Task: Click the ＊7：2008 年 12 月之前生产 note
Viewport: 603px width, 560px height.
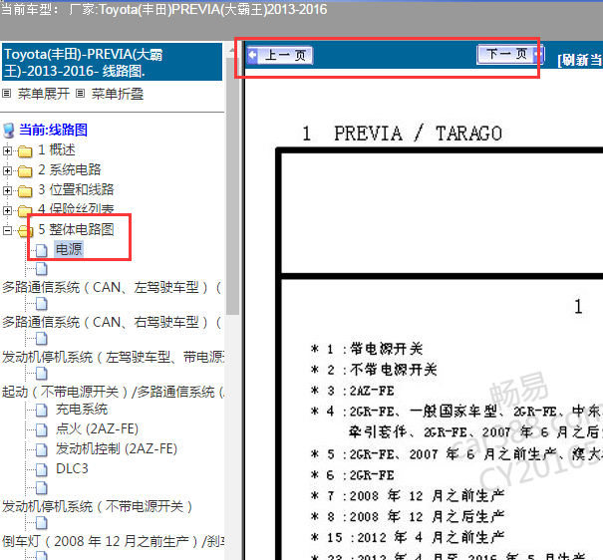Action: [408, 496]
